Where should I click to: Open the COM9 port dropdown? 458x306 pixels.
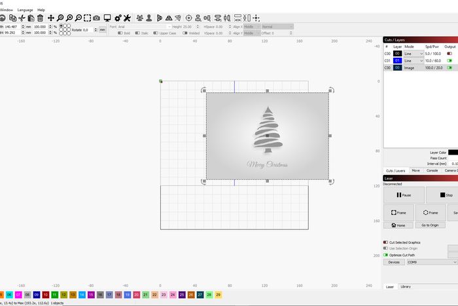[431, 262]
